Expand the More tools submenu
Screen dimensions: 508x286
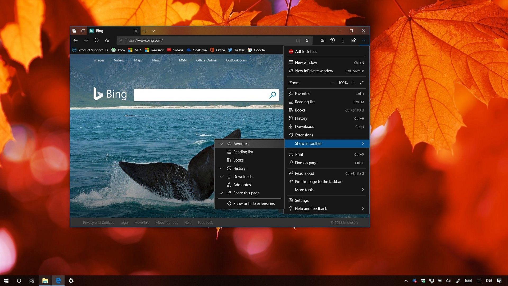click(304, 190)
